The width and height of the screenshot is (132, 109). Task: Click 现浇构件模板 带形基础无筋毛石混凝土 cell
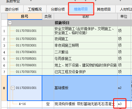[86, 104]
